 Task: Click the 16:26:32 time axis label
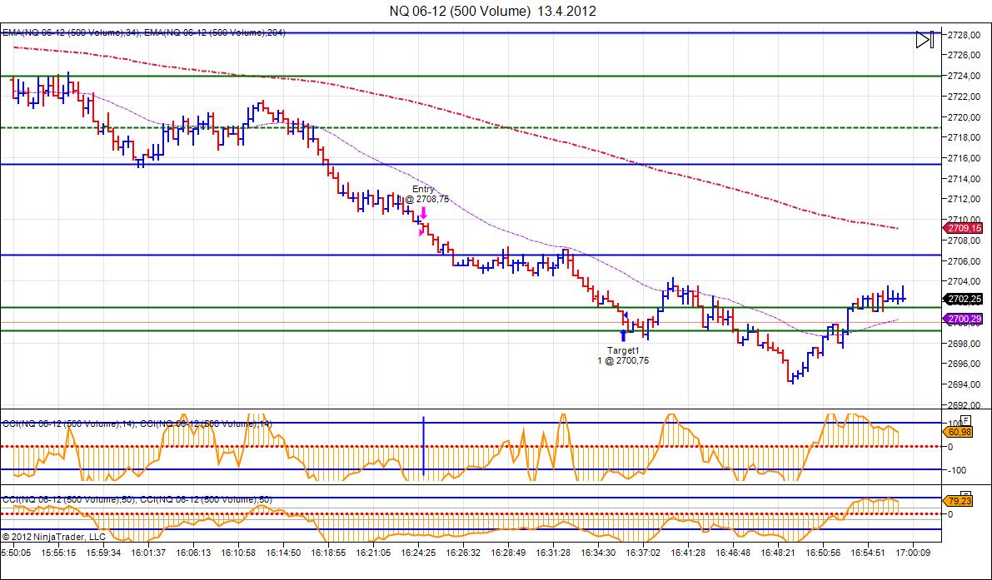(463, 553)
